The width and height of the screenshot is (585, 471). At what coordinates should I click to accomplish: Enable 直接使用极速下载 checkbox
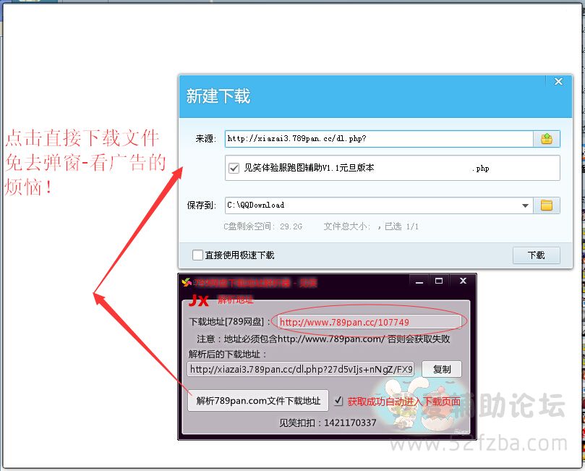(x=197, y=255)
